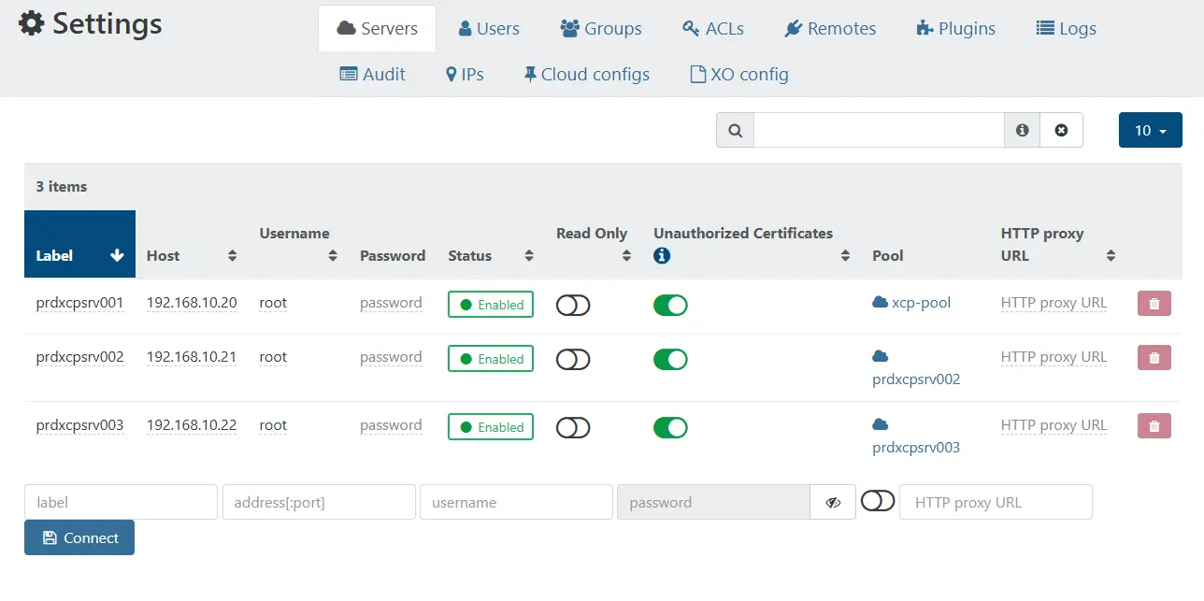Enable Read Only for prdxcpsrv001
The height and width of the screenshot is (601, 1204).
(x=573, y=305)
